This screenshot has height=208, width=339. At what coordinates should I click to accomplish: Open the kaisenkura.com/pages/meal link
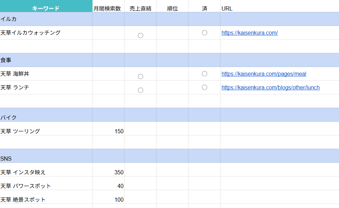264,74
